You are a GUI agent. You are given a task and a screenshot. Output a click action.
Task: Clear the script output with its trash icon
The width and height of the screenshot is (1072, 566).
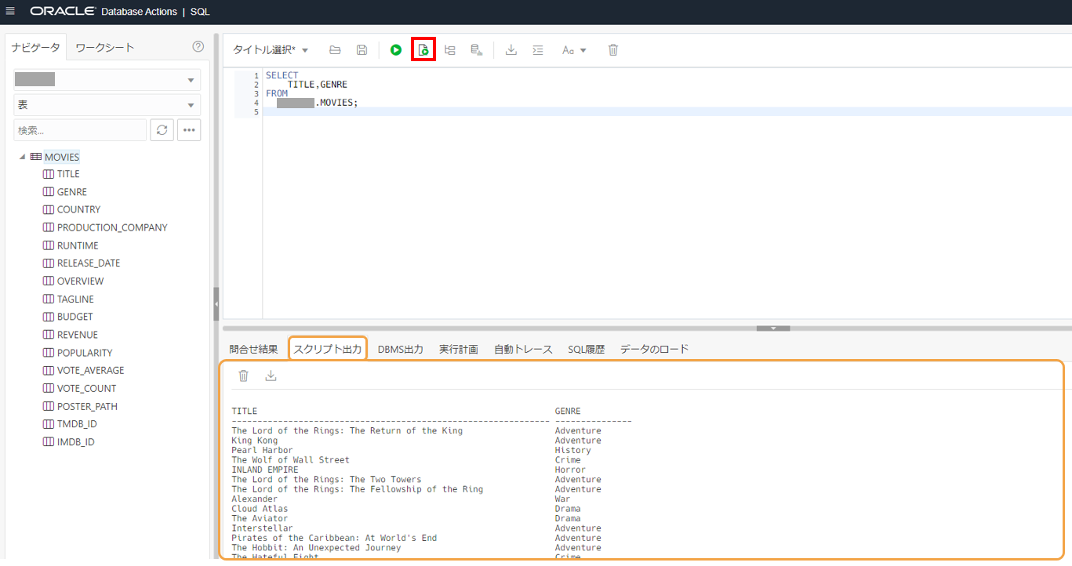pyautogui.click(x=243, y=375)
